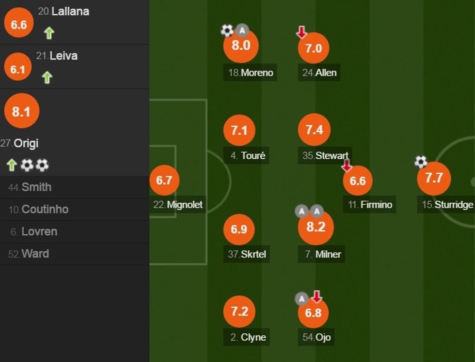The height and width of the screenshot is (362, 475).
Task: Click Origi's 8.1 rating circle
Action: 21,112
